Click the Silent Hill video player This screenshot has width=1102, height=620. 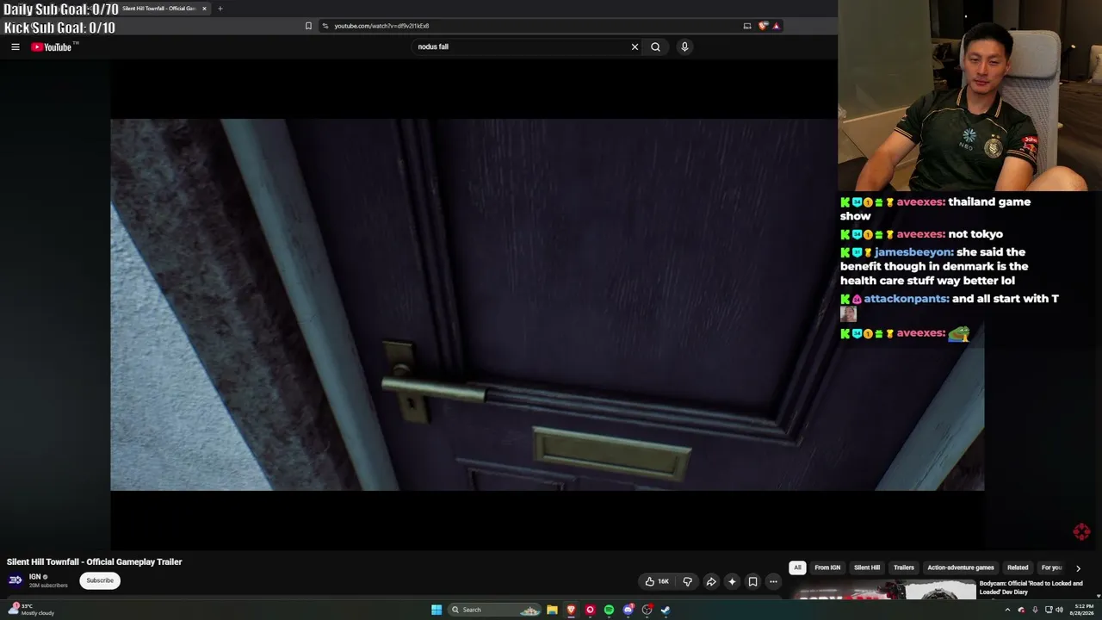pos(548,305)
